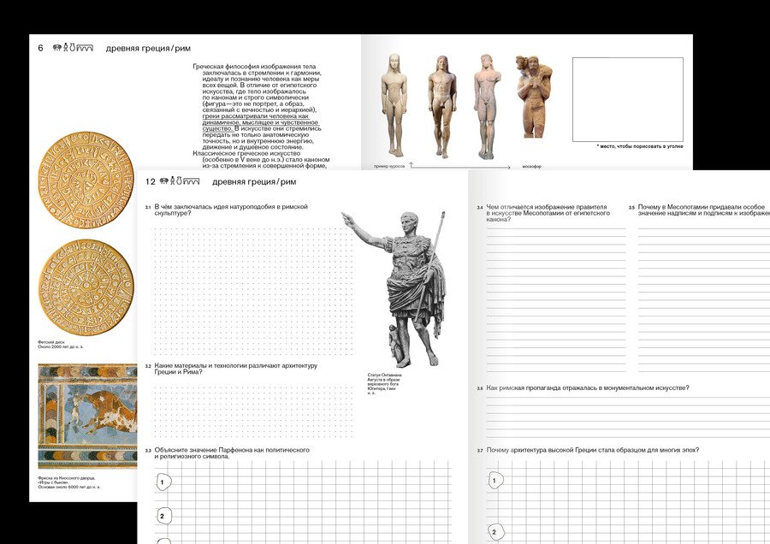
Task: Click the note '* место, чтобы порисовать в уголке'
Action: tap(640, 146)
